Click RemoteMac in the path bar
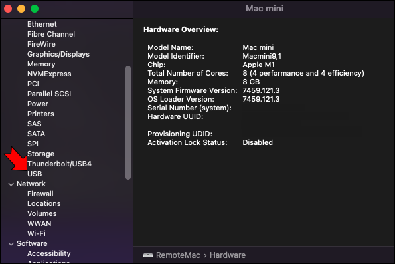This screenshot has height=264, width=395. point(178,255)
